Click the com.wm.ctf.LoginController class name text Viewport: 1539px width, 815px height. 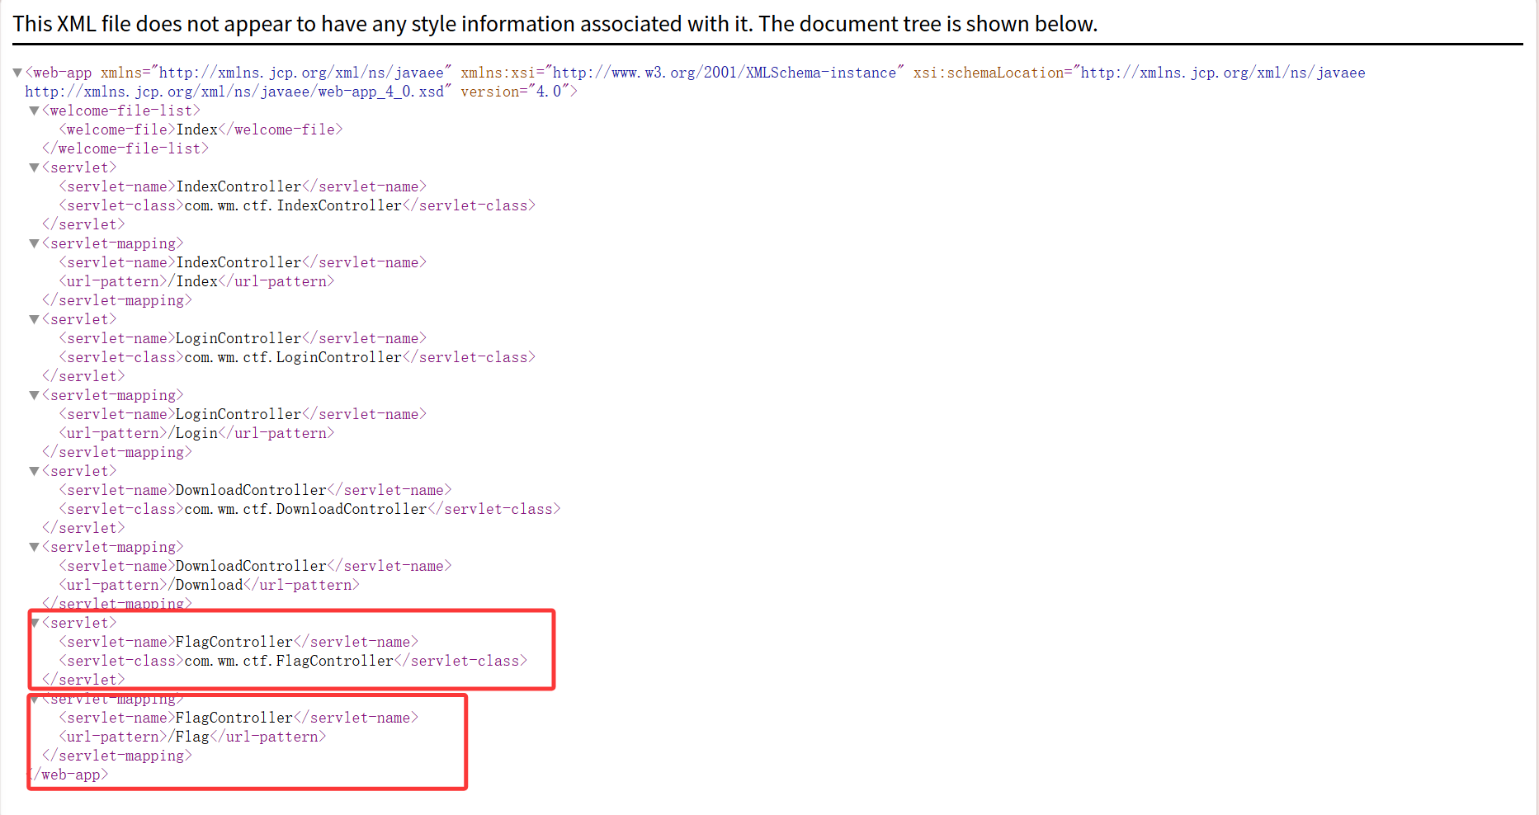[293, 357]
